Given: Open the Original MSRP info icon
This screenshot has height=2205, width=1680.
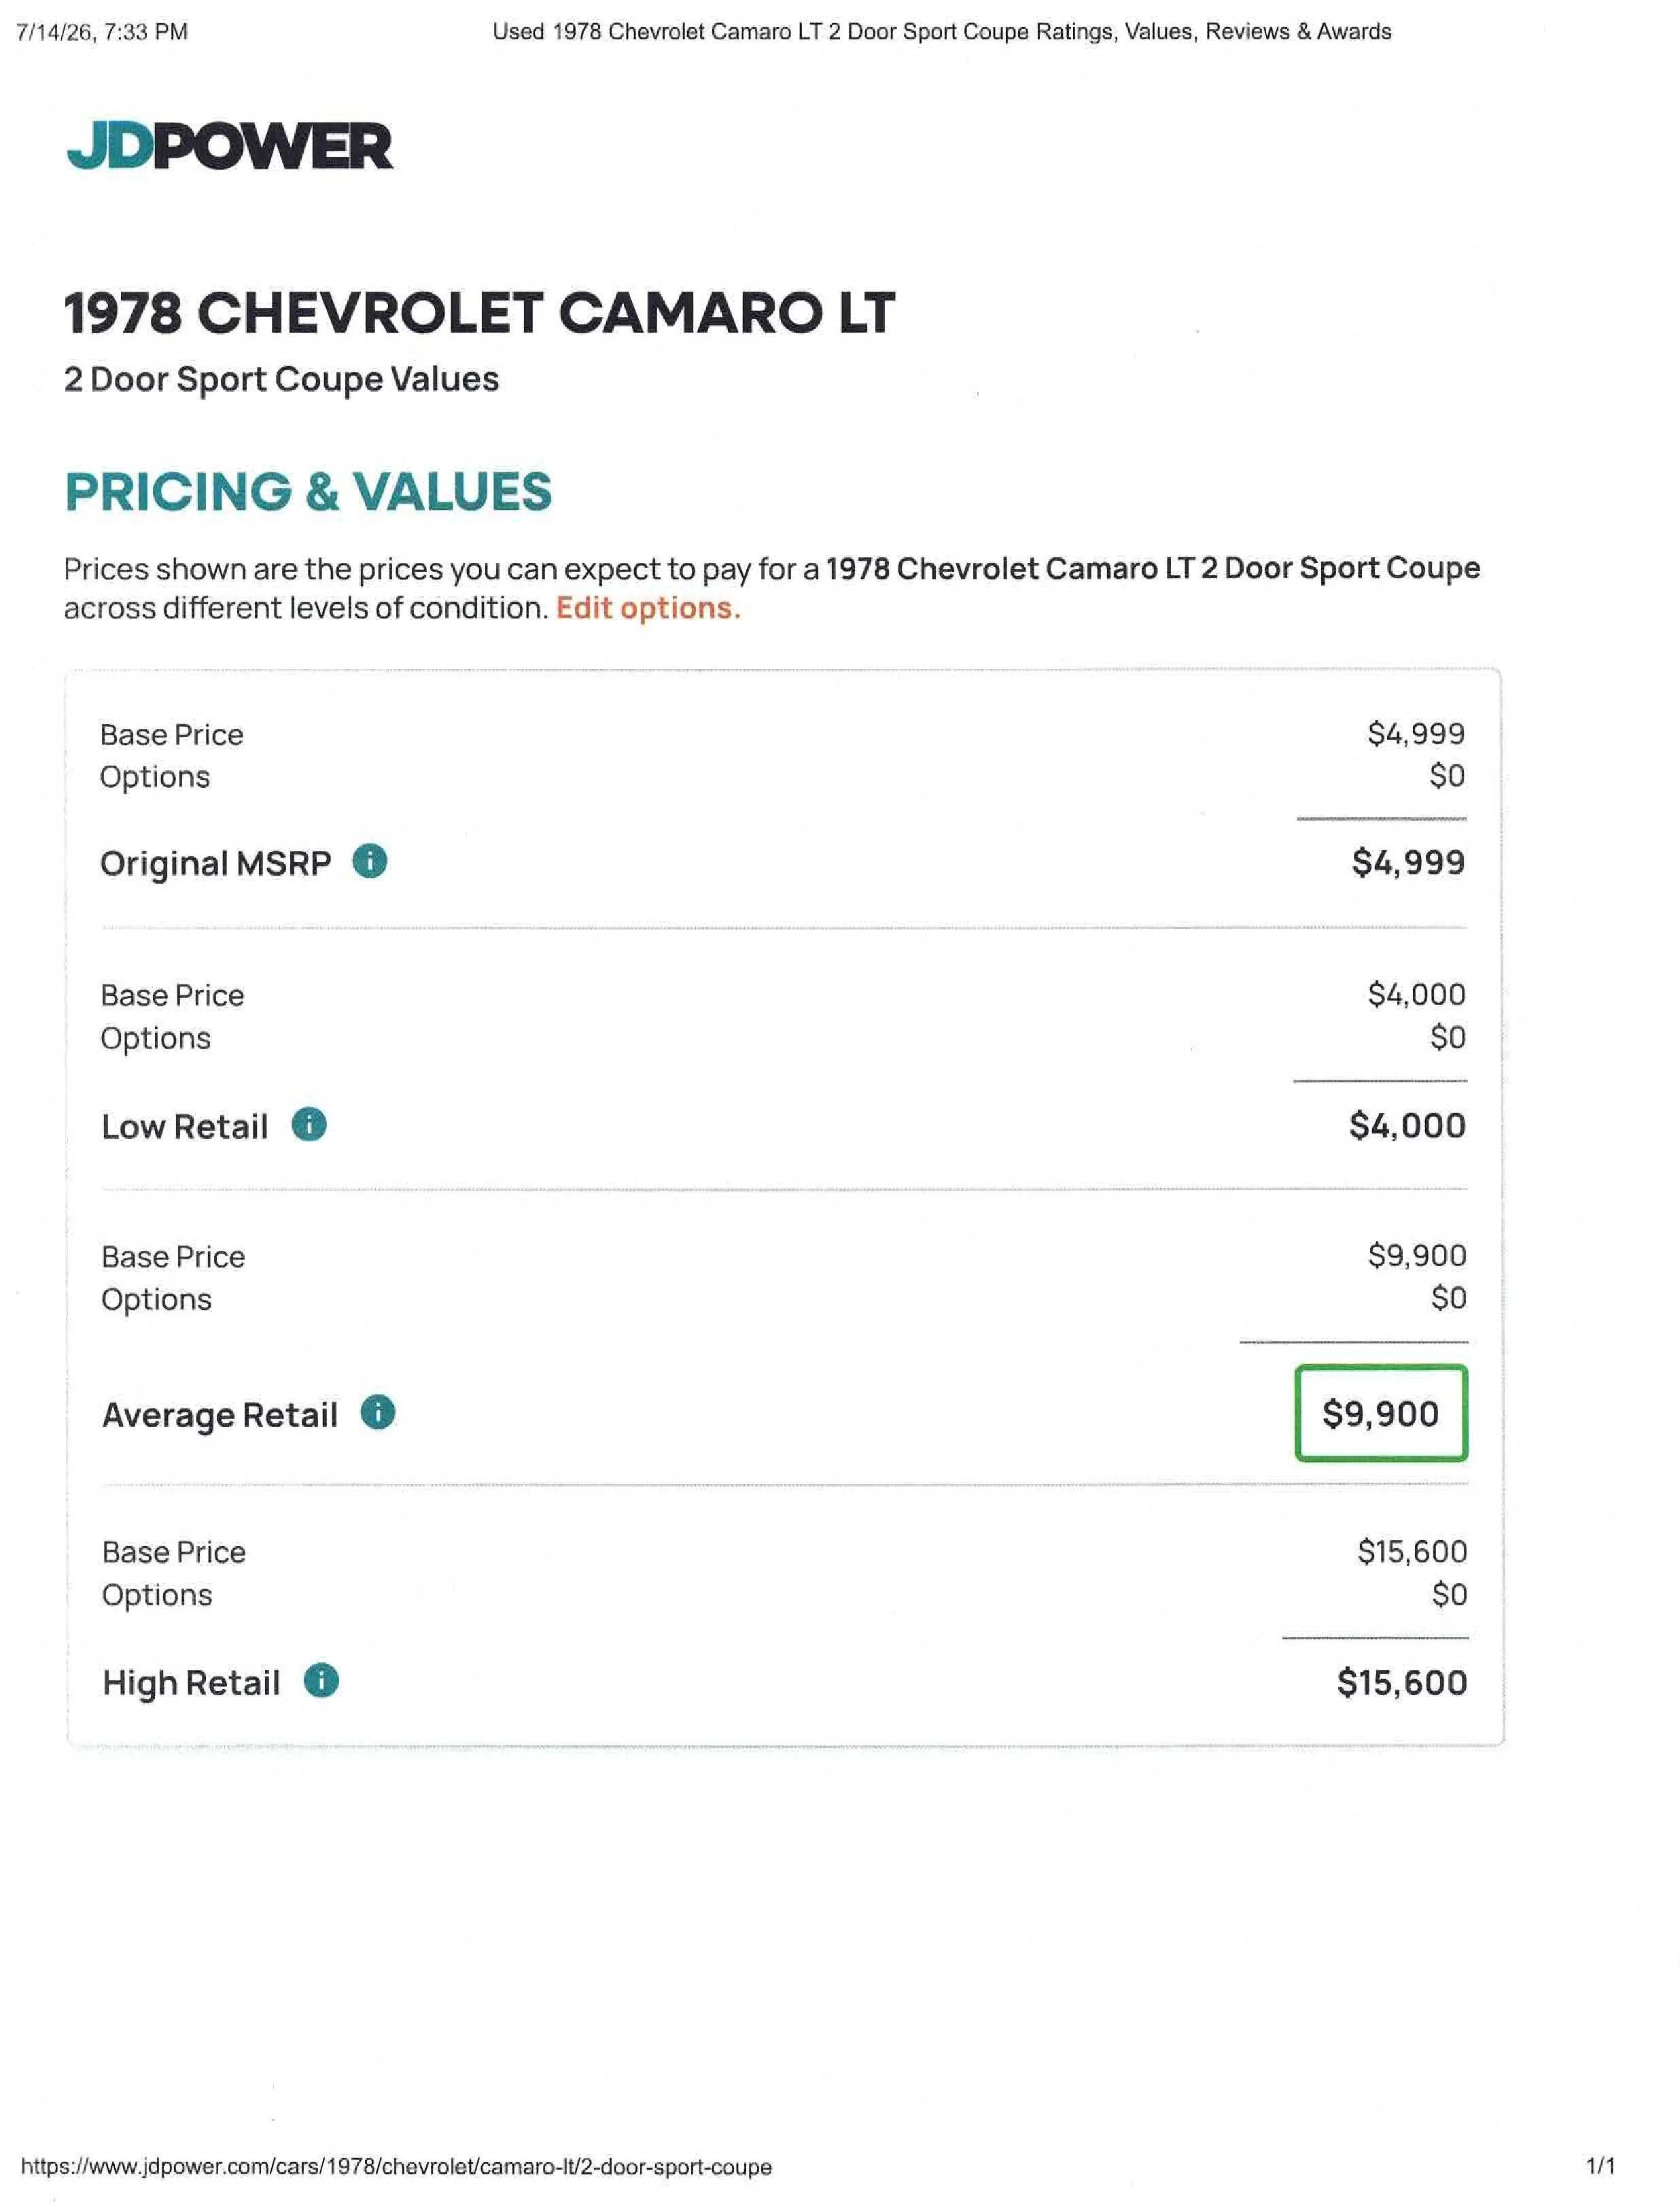Looking at the screenshot, I should [370, 861].
